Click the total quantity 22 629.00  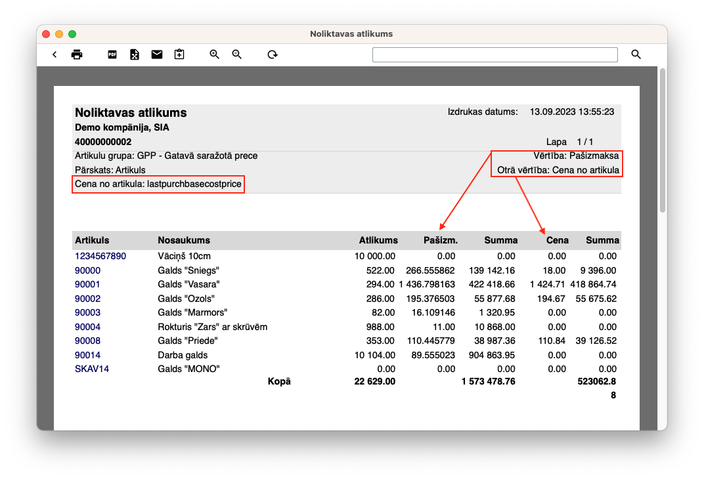[x=375, y=382]
